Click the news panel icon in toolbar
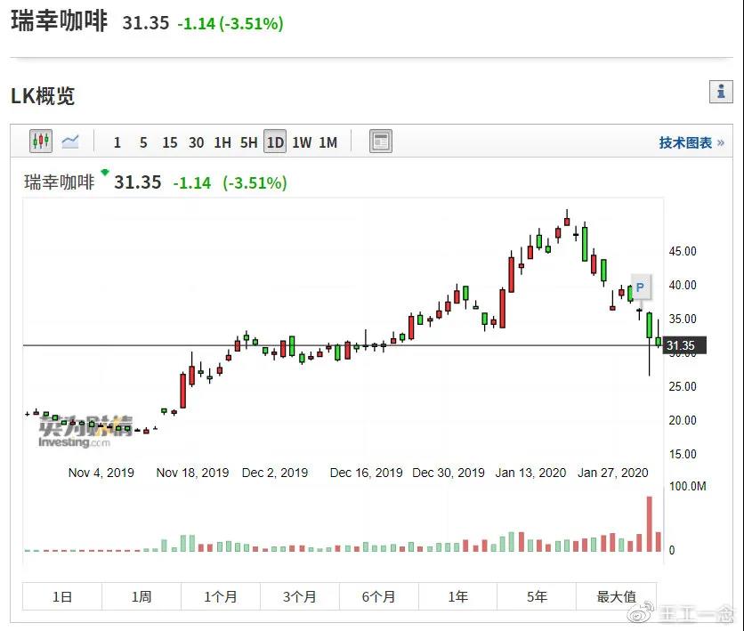The height and width of the screenshot is (631, 744). point(381,142)
